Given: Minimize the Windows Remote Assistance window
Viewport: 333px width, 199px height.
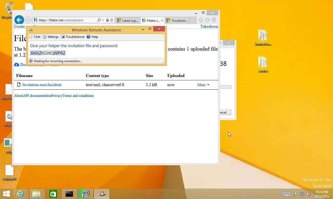Looking at the screenshot, I should [x=143, y=29].
